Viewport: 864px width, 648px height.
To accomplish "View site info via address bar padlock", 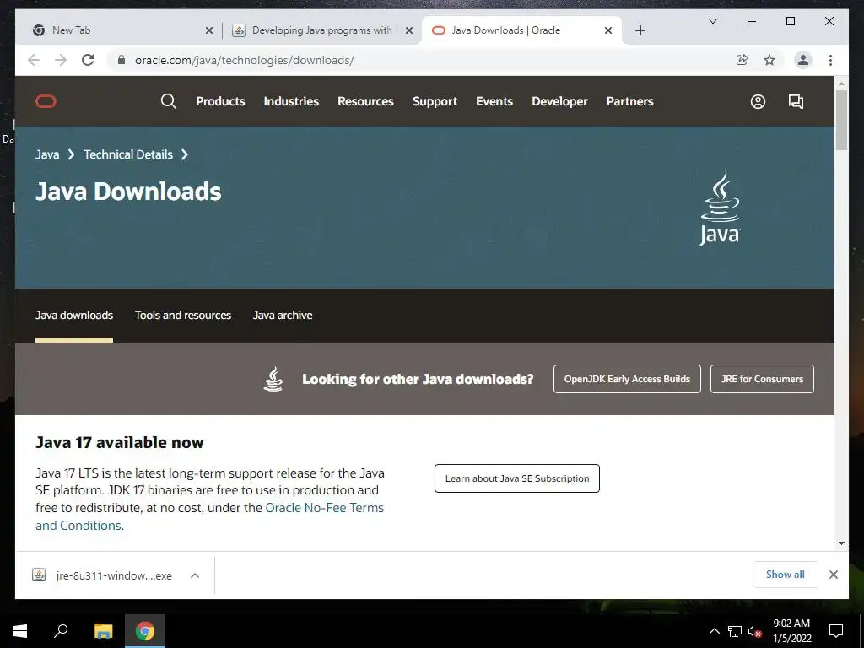I will (x=121, y=60).
